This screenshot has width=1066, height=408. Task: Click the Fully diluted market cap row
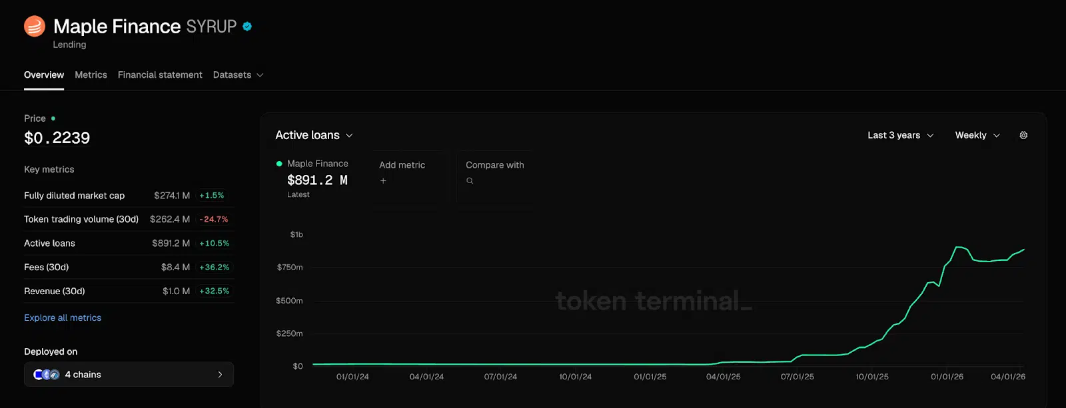pos(129,196)
